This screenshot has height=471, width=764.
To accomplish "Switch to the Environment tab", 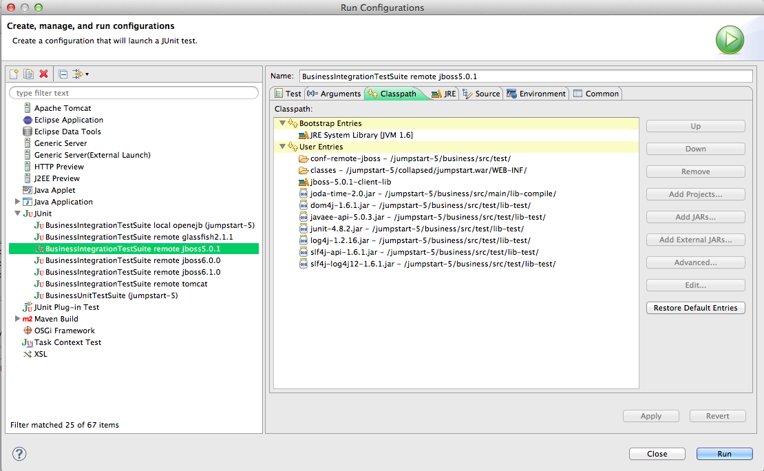I will 536,94.
